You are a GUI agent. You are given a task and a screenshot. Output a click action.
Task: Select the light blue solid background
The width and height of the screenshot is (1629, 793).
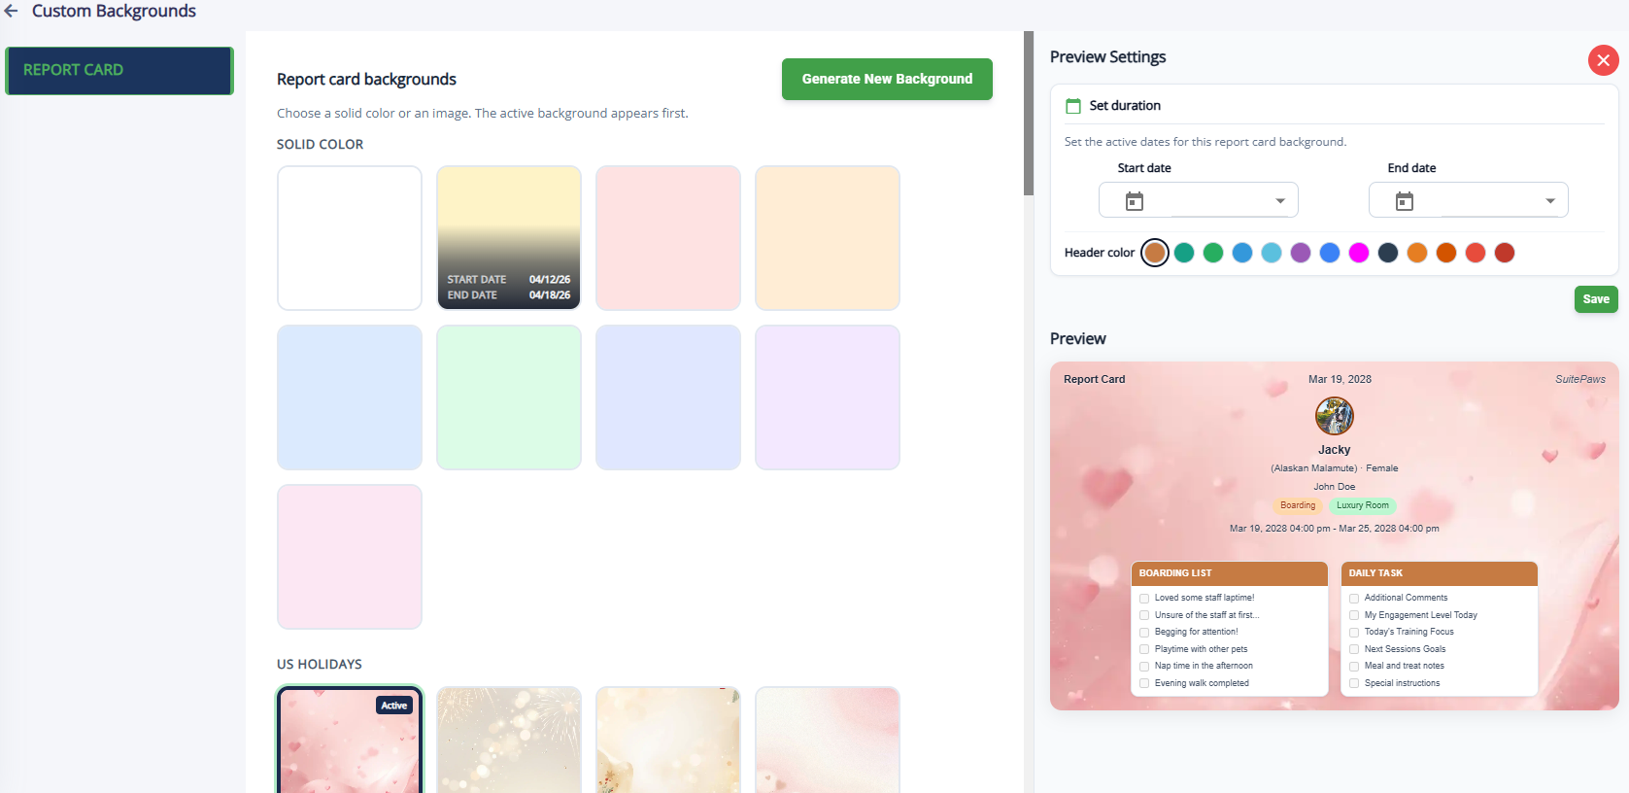point(350,397)
